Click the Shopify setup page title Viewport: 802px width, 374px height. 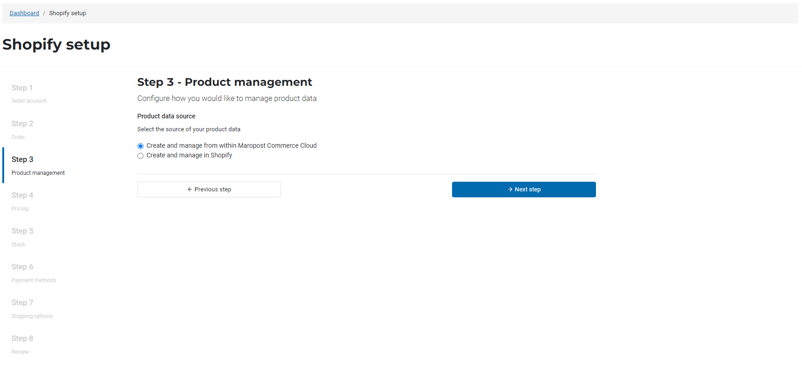[x=57, y=45]
